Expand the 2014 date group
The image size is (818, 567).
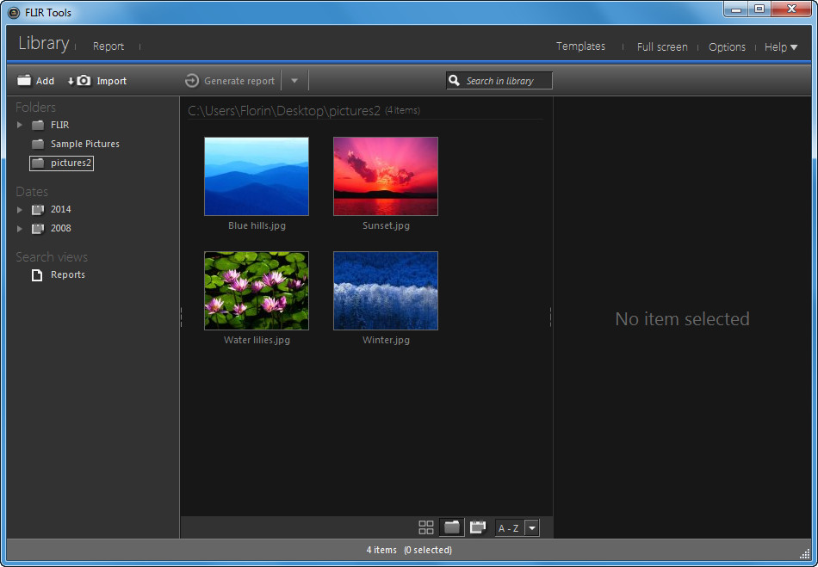click(x=20, y=209)
